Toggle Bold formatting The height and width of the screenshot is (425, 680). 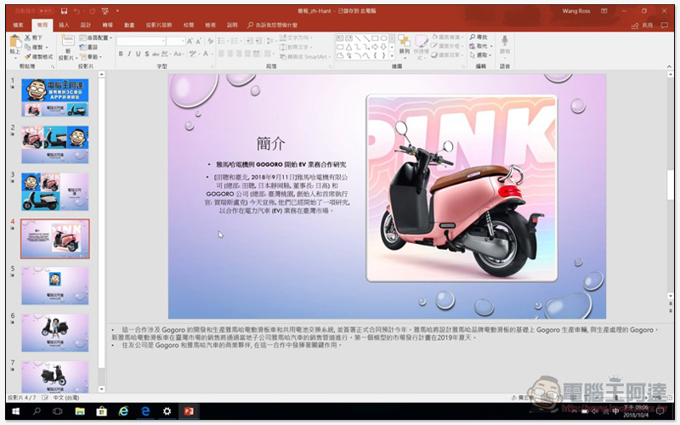coord(121,54)
